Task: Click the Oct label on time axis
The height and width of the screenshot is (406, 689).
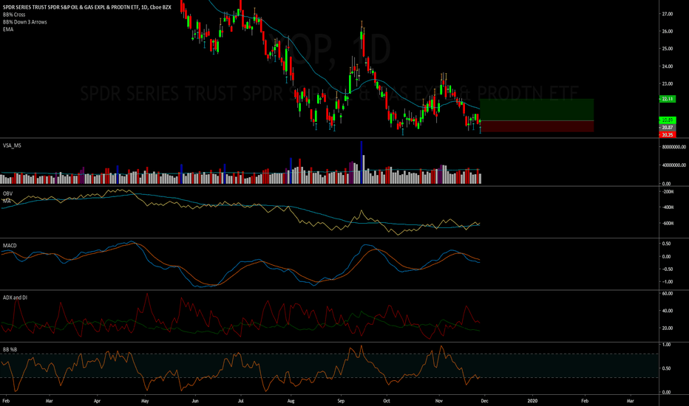Action: click(x=387, y=401)
